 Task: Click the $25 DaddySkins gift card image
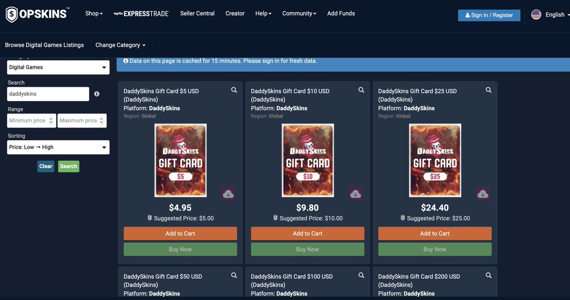pyautogui.click(x=435, y=161)
